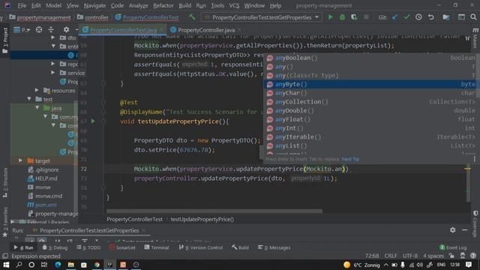Open Edge browser from taskbar

point(58,265)
